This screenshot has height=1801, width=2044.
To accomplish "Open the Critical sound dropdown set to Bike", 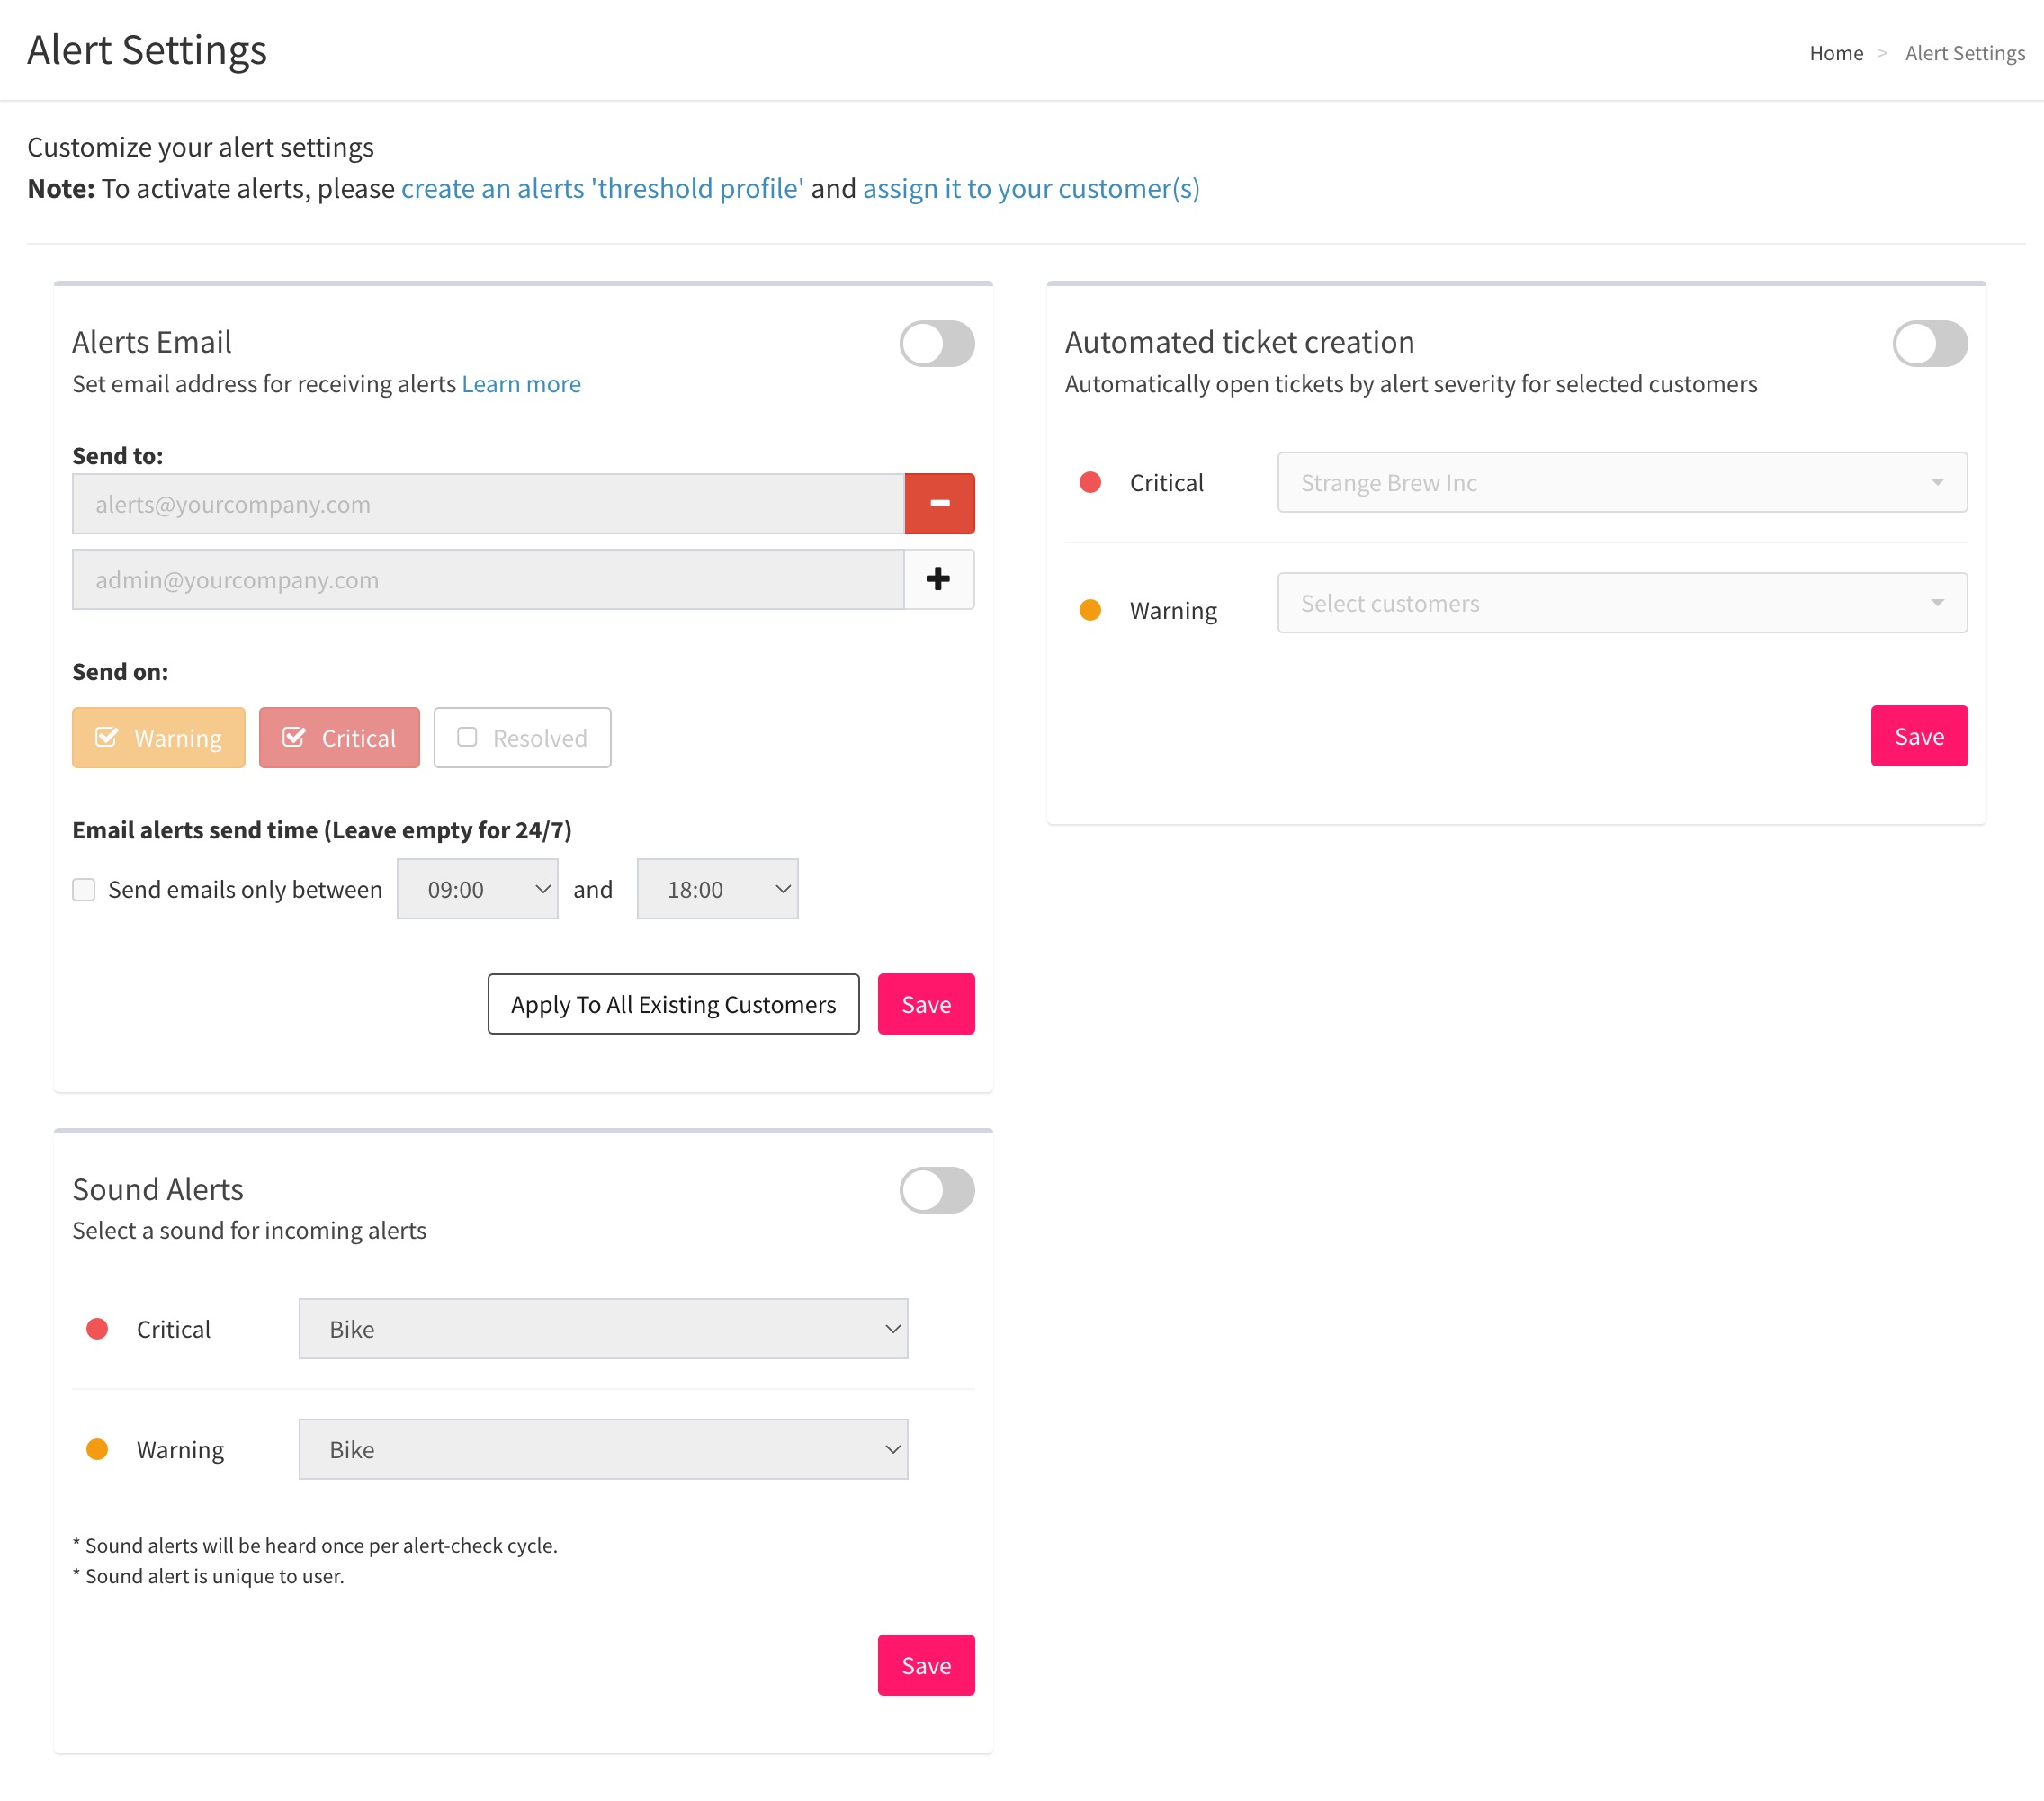I will (603, 1329).
